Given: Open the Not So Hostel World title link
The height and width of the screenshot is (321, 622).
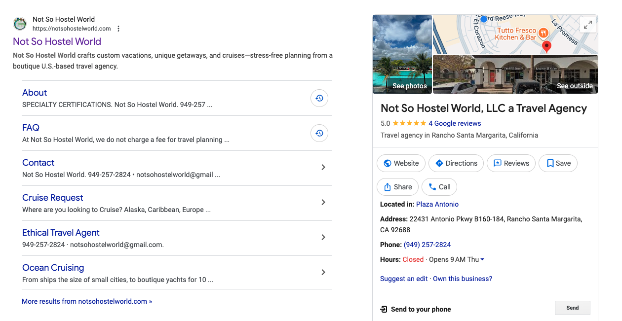Looking at the screenshot, I should coord(57,41).
